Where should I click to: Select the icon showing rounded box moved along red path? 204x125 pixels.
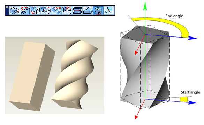(x=46, y=10)
